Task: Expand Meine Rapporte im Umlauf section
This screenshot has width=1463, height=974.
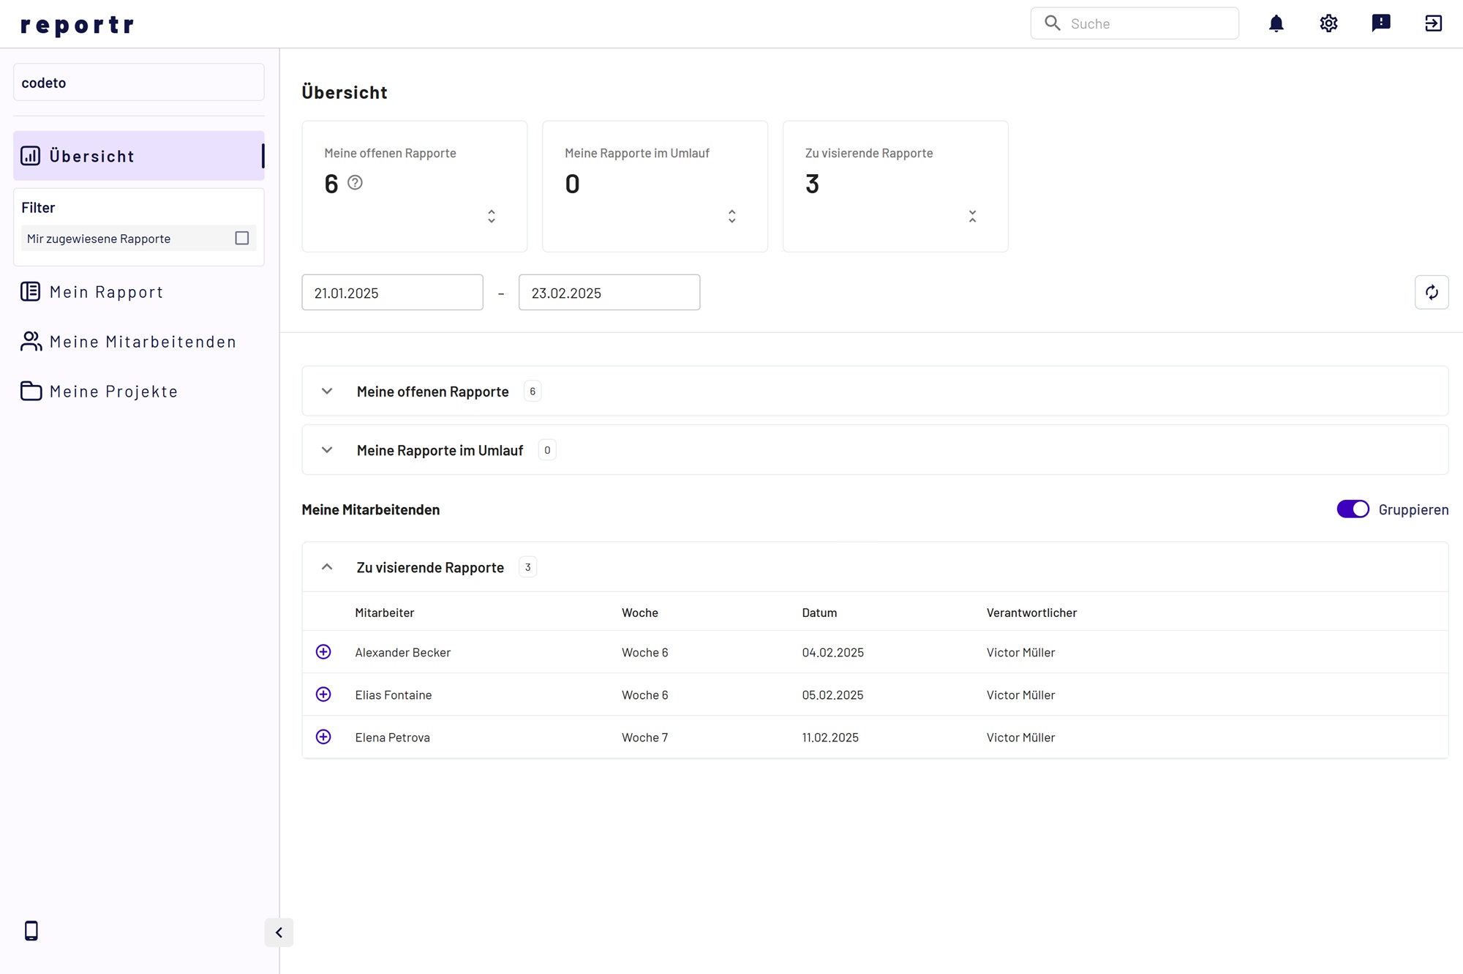Action: click(327, 450)
